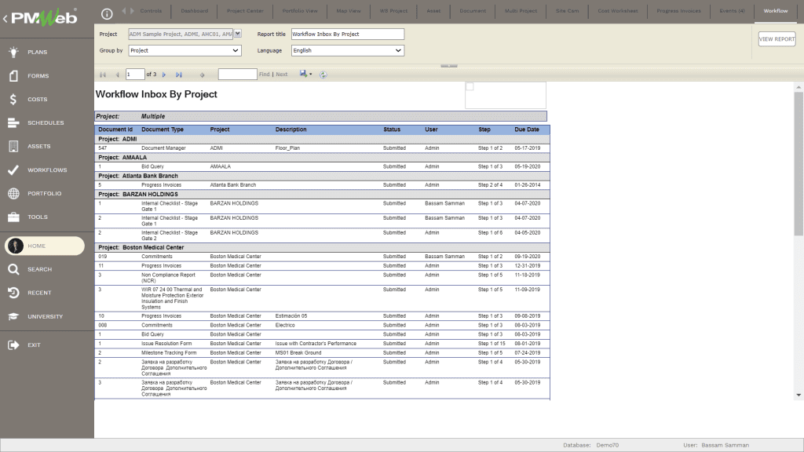This screenshot has width=804, height=452.
Task: Switch to the Dashboard tab
Action: click(x=195, y=11)
